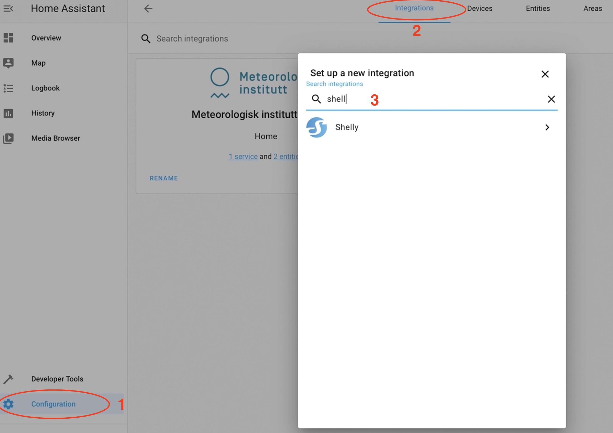
Task: Click the Set up a new integration heading
Action: click(x=362, y=73)
